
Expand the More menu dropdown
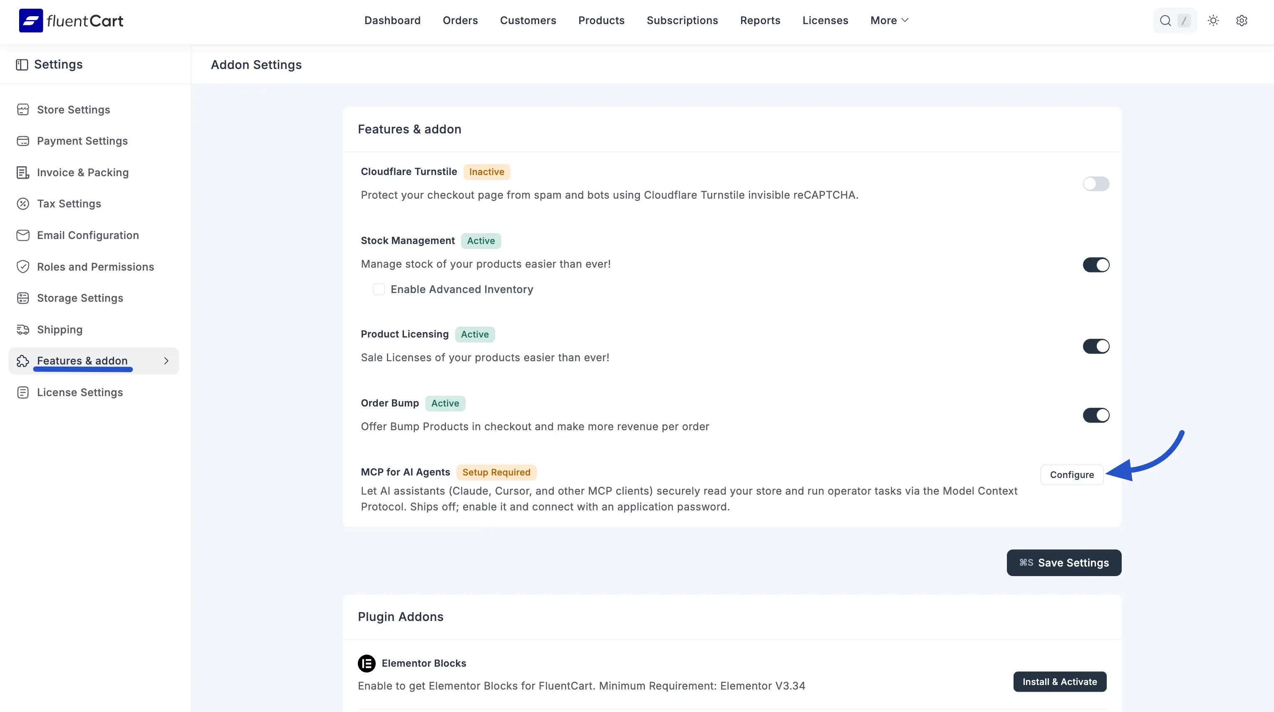click(889, 20)
